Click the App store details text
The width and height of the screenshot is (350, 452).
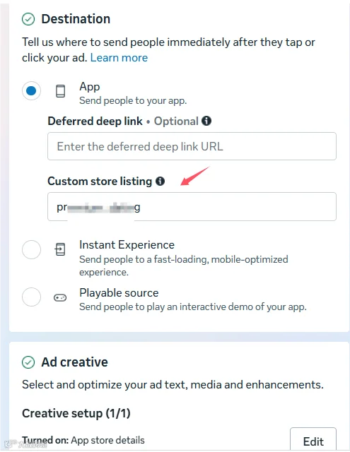click(107, 440)
